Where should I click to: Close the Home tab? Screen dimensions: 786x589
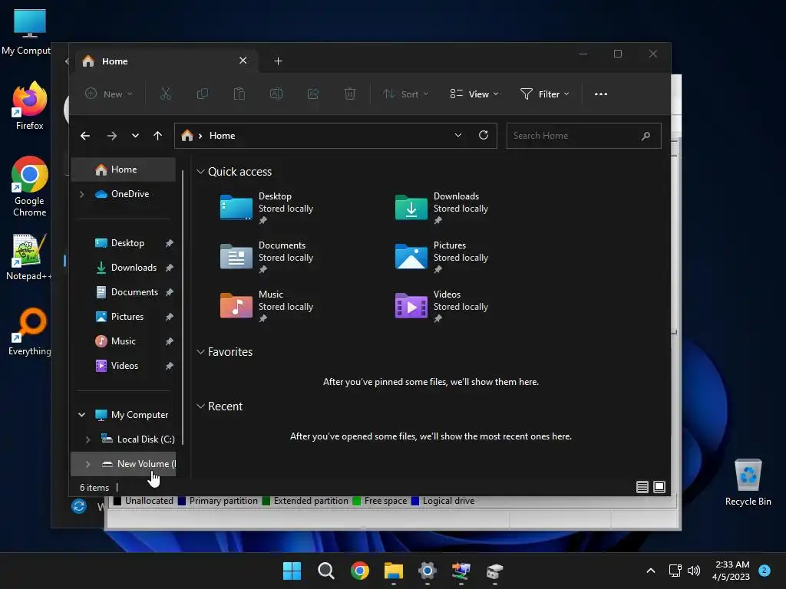[x=243, y=61]
